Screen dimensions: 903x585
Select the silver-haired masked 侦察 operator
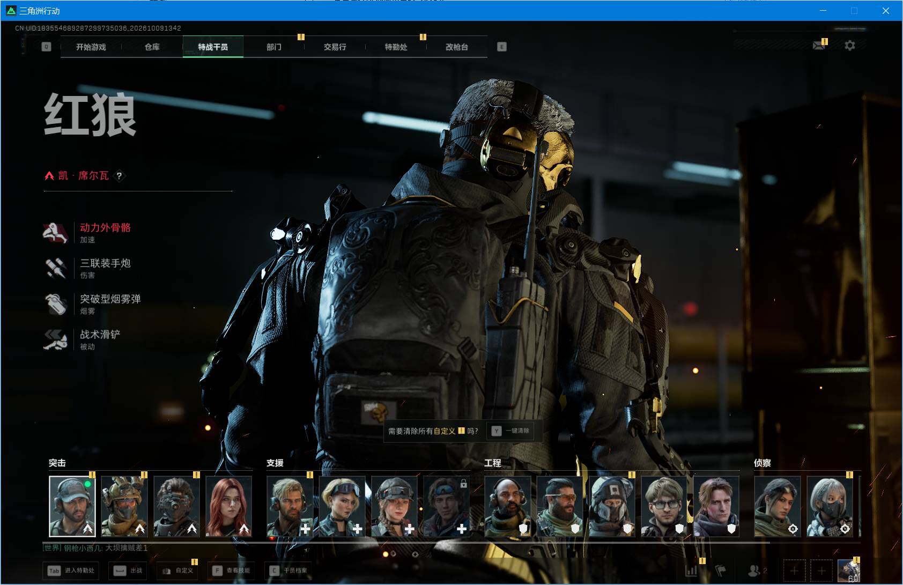pos(830,506)
